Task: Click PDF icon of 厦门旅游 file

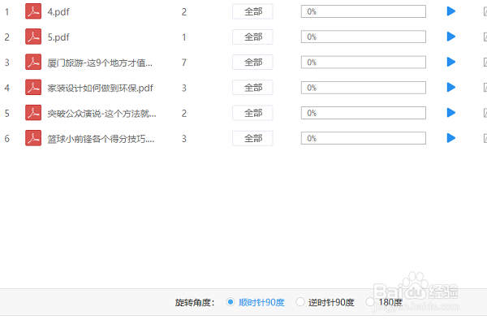Action: (x=33, y=63)
